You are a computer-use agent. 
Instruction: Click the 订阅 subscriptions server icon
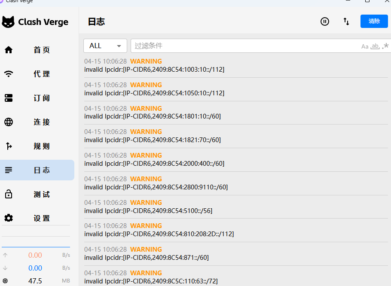tap(9, 98)
